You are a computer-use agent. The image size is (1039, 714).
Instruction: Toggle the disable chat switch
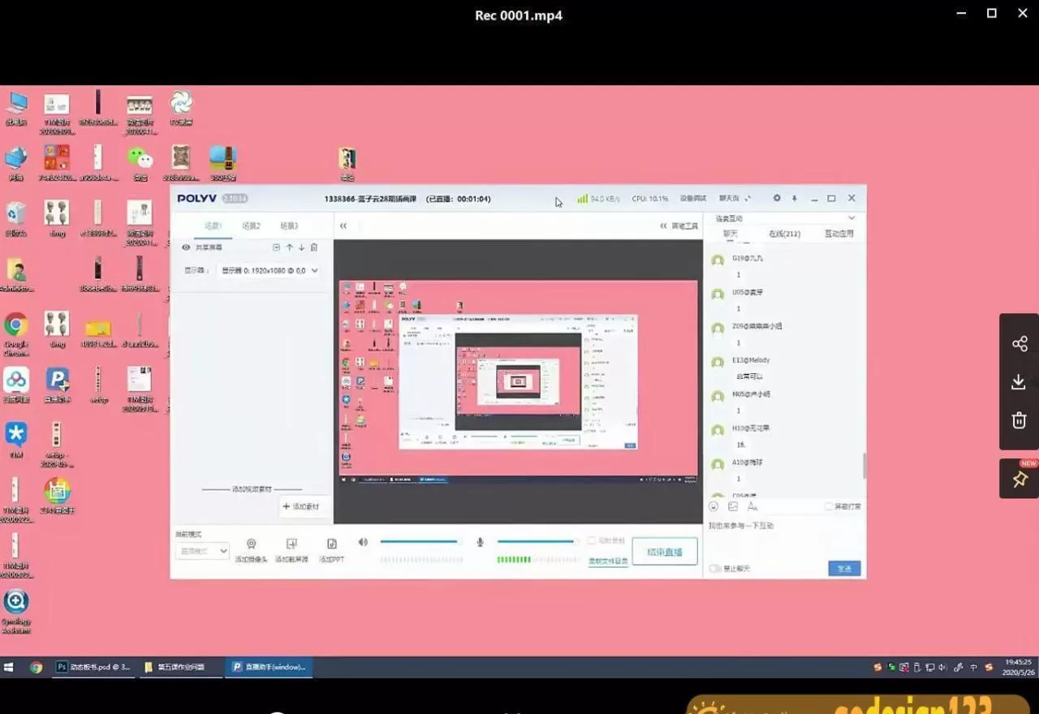click(x=715, y=569)
